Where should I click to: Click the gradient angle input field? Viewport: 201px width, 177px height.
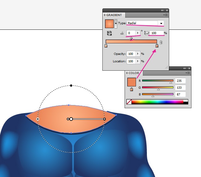click(x=131, y=33)
